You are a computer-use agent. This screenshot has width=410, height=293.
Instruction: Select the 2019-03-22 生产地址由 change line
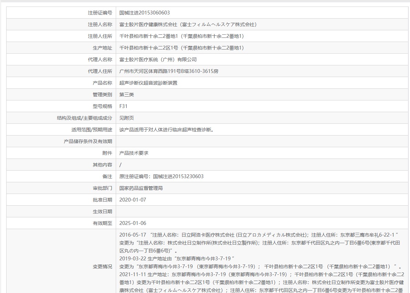click(x=177, y=259)
